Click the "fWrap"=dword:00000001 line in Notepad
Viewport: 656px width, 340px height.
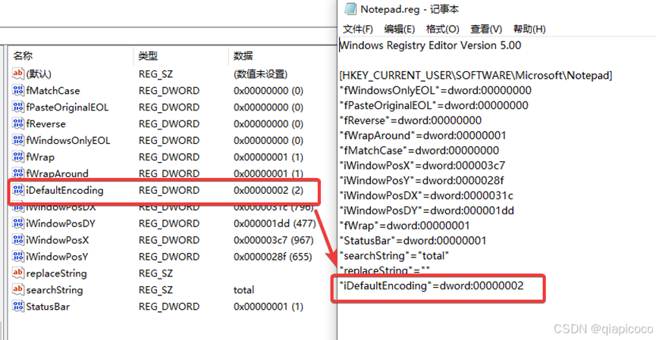[x=404, y=226]
